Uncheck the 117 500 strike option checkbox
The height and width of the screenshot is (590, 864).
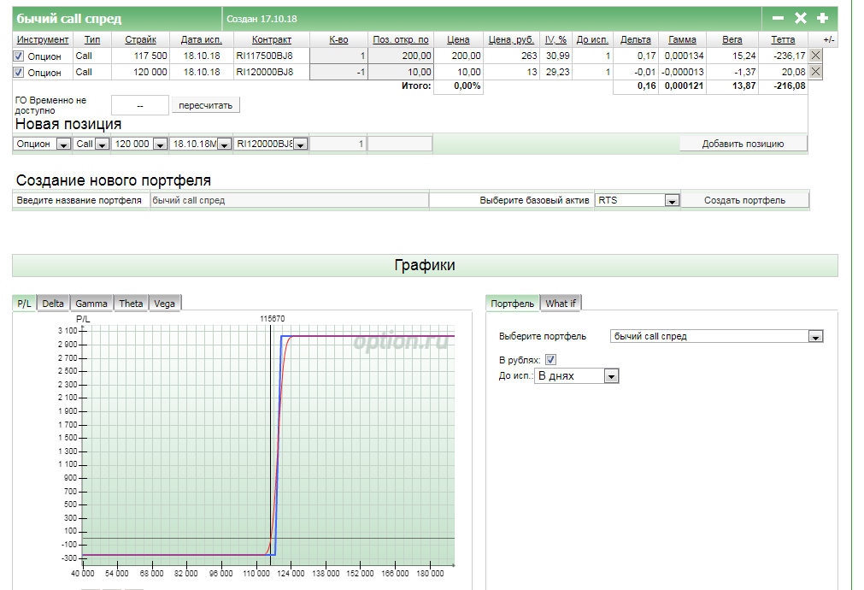click(x=19, y=56)
